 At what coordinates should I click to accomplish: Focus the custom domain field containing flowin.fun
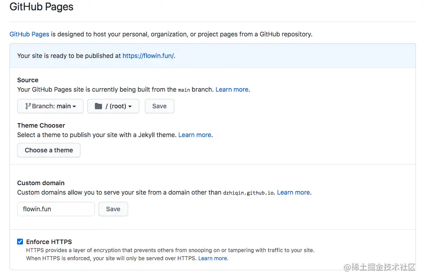56,209
